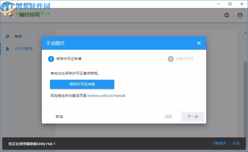
Task: Click the 返回 button in dialog
Action: click(168, 117)
